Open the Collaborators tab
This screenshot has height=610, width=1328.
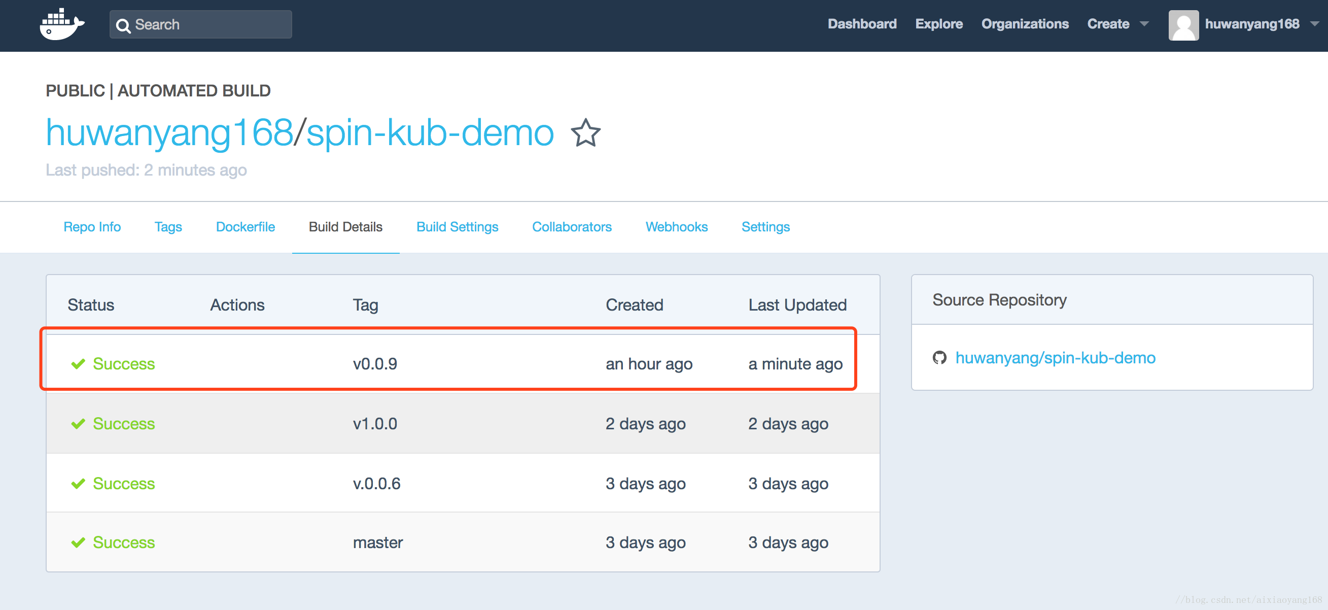tap(572, 227)
